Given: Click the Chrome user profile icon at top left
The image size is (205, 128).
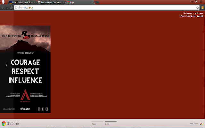Looking at the screenshot, I should 3,2.
